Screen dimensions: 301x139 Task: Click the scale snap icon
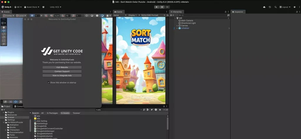pyautogui.click(x=73, y=16)
